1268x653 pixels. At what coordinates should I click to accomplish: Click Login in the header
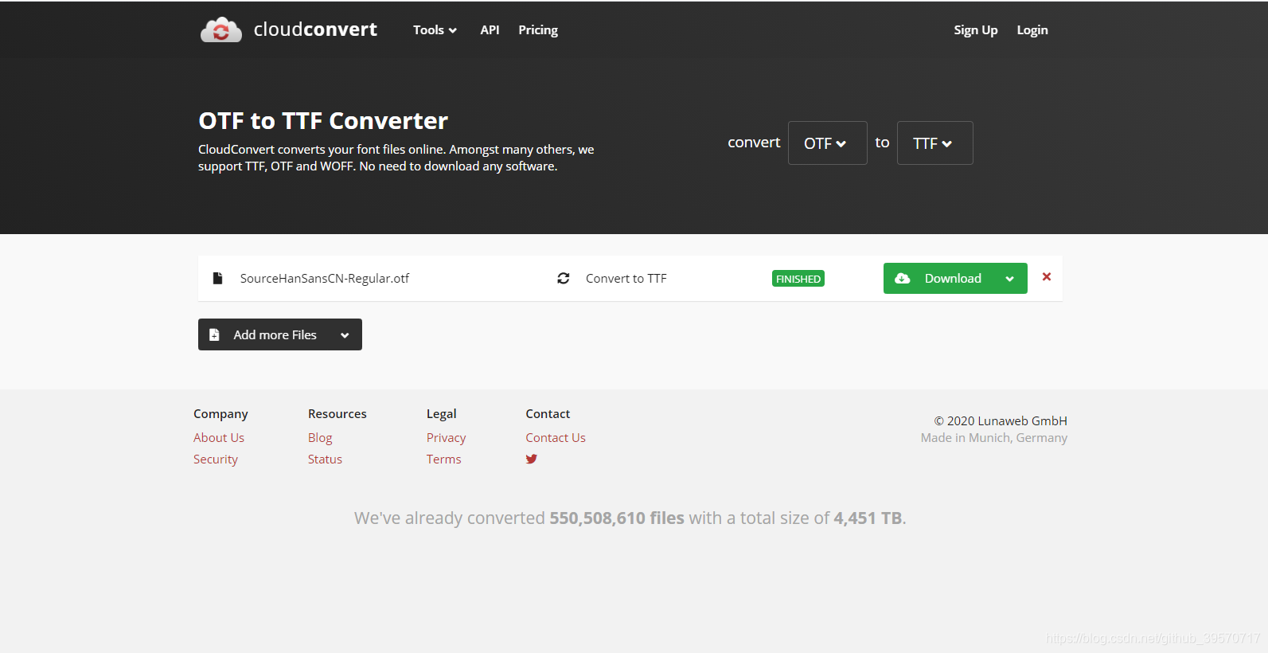[1032, 30]
